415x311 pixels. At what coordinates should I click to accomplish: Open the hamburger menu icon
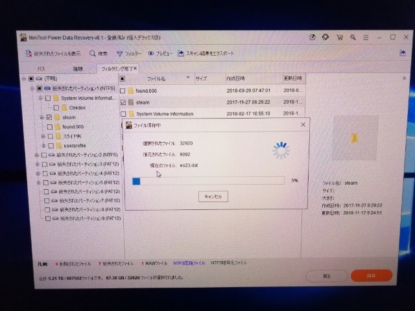click(366, 38)
